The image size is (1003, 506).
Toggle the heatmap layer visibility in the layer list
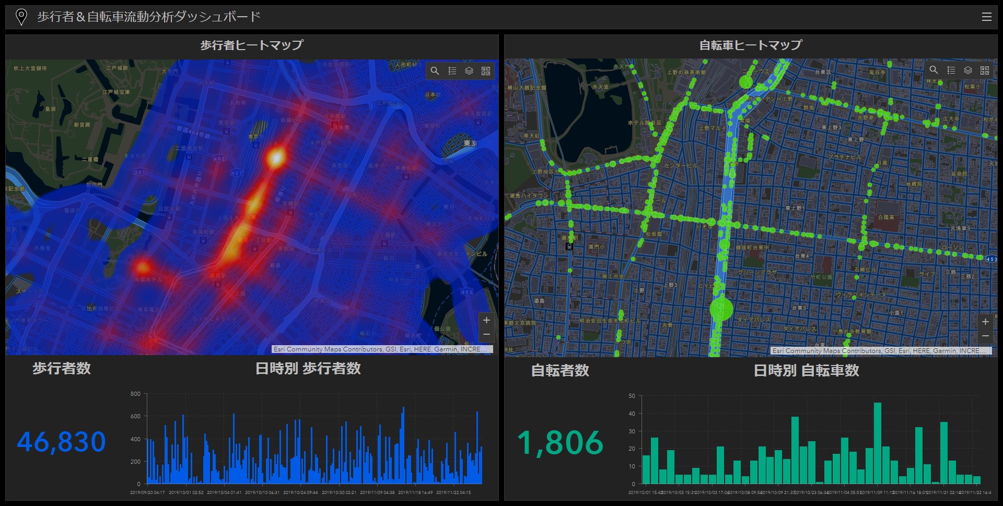[469, 70]
